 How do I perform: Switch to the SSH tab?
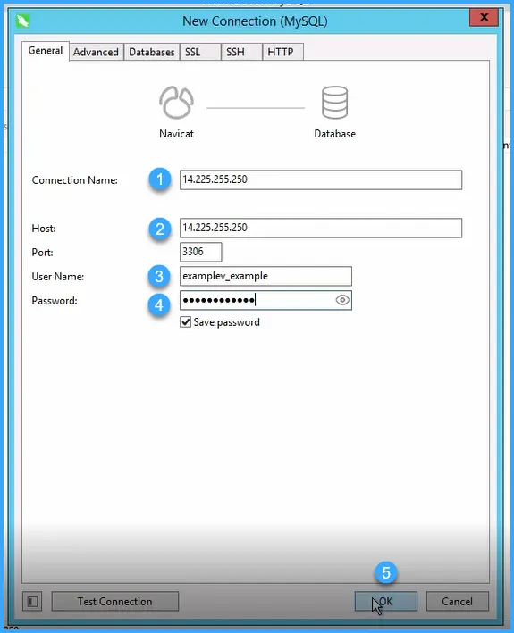241,52
